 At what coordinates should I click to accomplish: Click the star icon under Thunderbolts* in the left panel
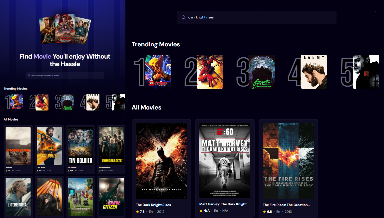pos(100,171)
